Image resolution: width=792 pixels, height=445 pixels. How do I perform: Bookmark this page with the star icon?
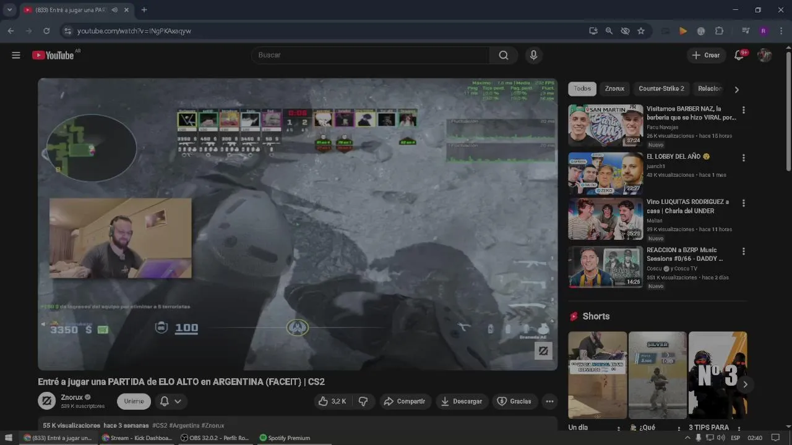click(641, 31)
